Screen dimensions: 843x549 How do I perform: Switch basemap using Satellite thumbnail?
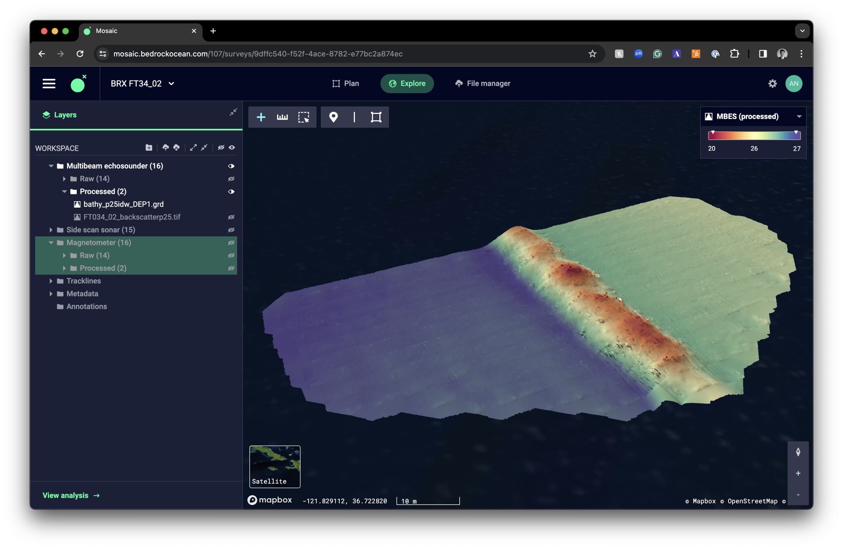pyautogui.click(x=275, y=466)
